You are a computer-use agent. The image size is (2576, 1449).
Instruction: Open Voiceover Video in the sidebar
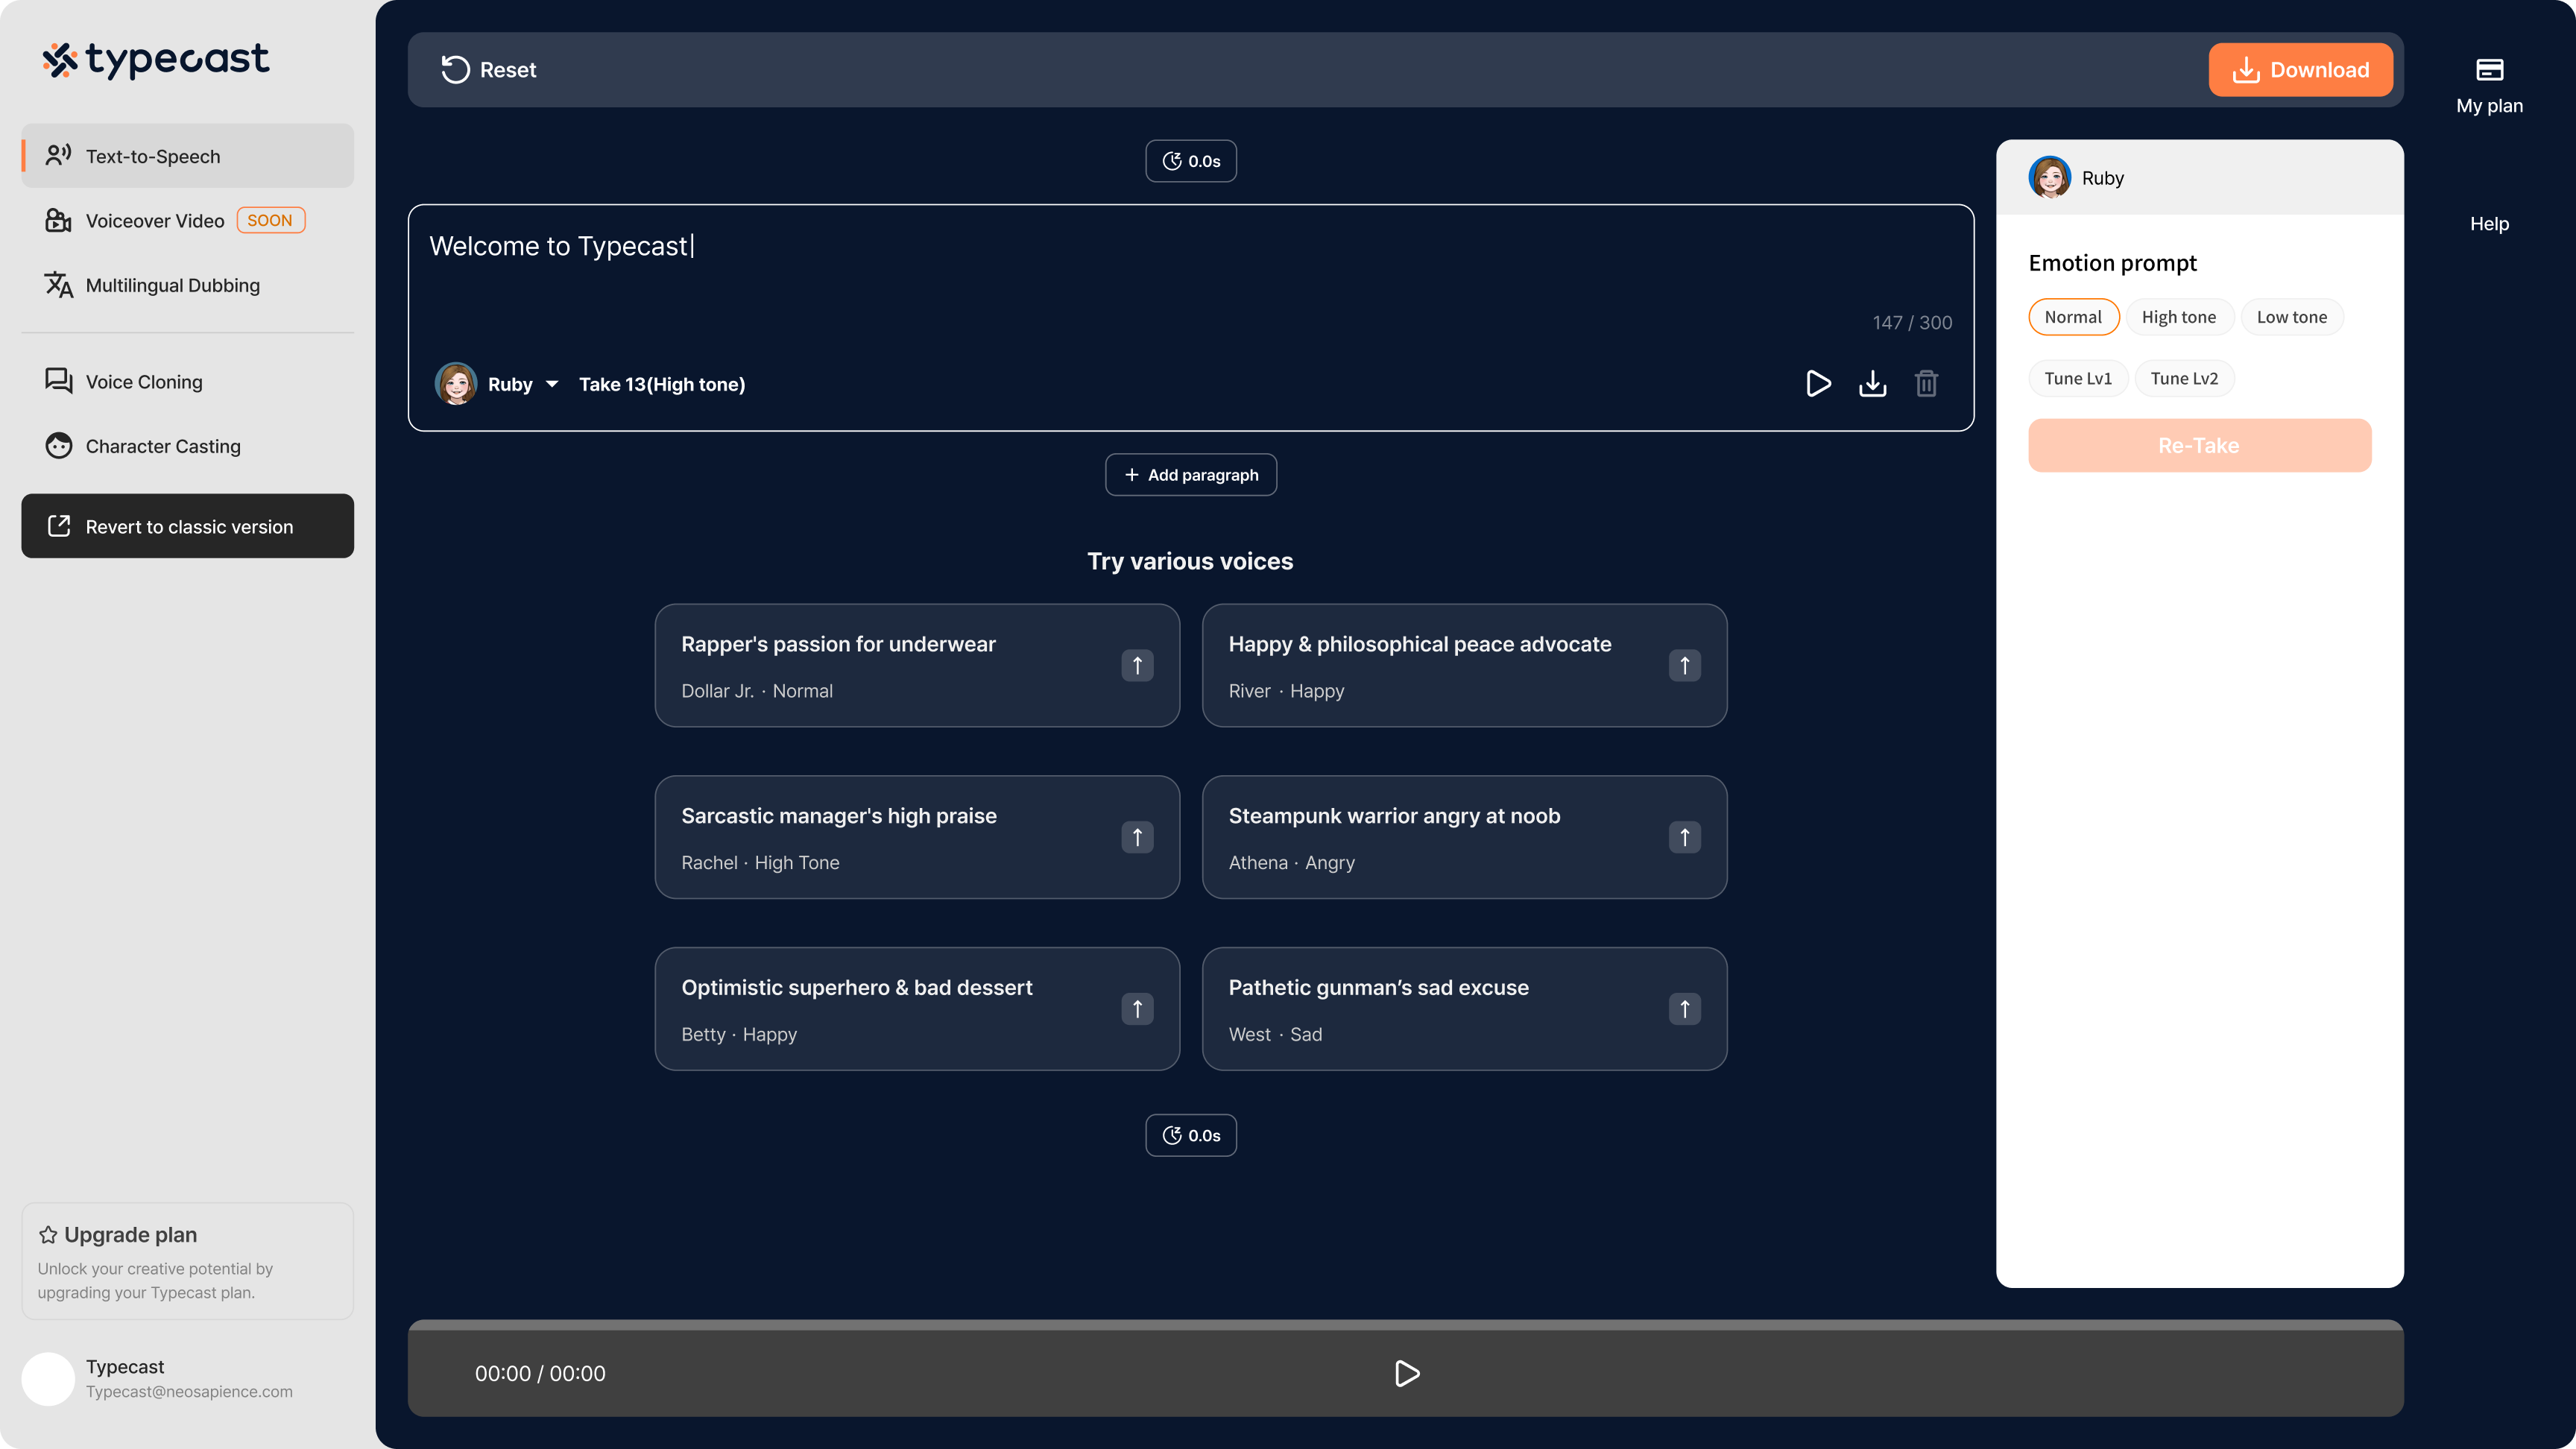[187, 220]
